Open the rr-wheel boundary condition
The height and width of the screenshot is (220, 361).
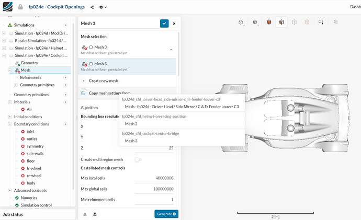click(x=34, y=176)
